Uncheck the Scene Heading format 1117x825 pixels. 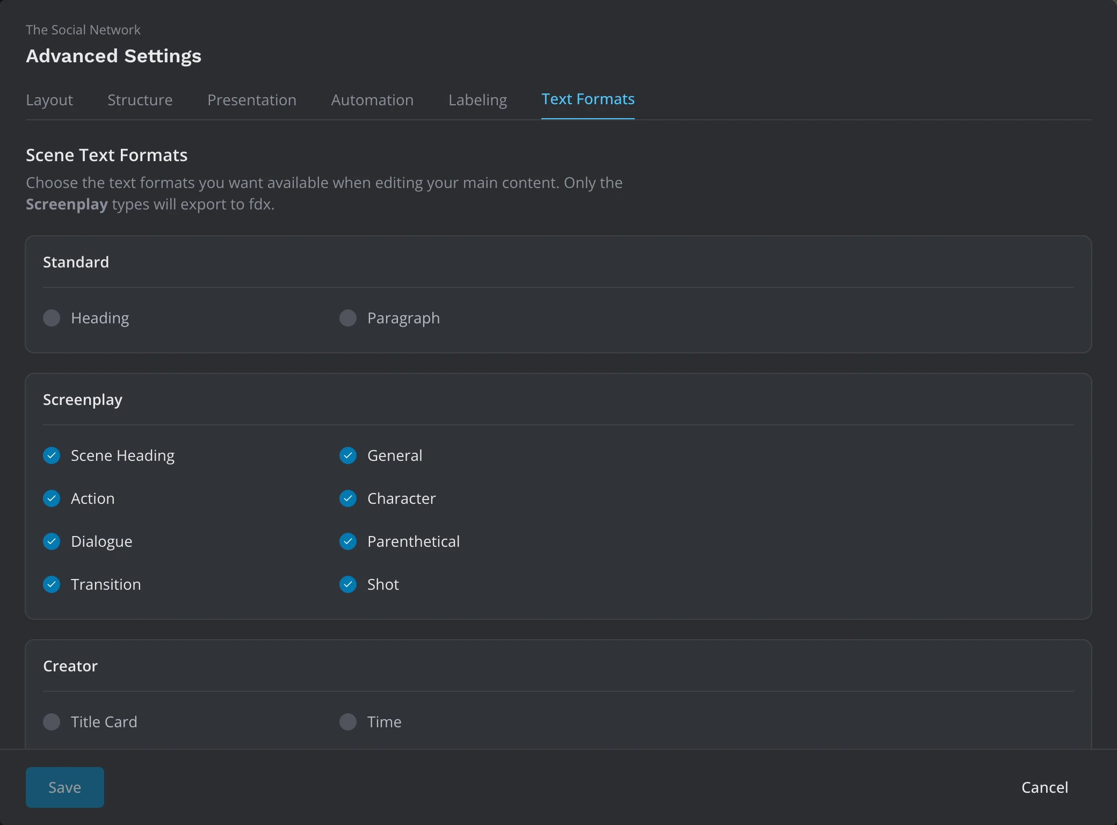pos(52,455)
